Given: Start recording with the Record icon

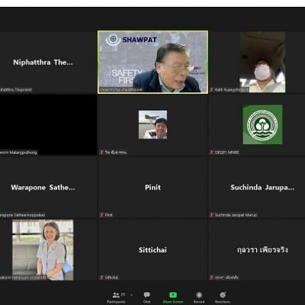Looking at the screenshot, I should coord(199,295).
